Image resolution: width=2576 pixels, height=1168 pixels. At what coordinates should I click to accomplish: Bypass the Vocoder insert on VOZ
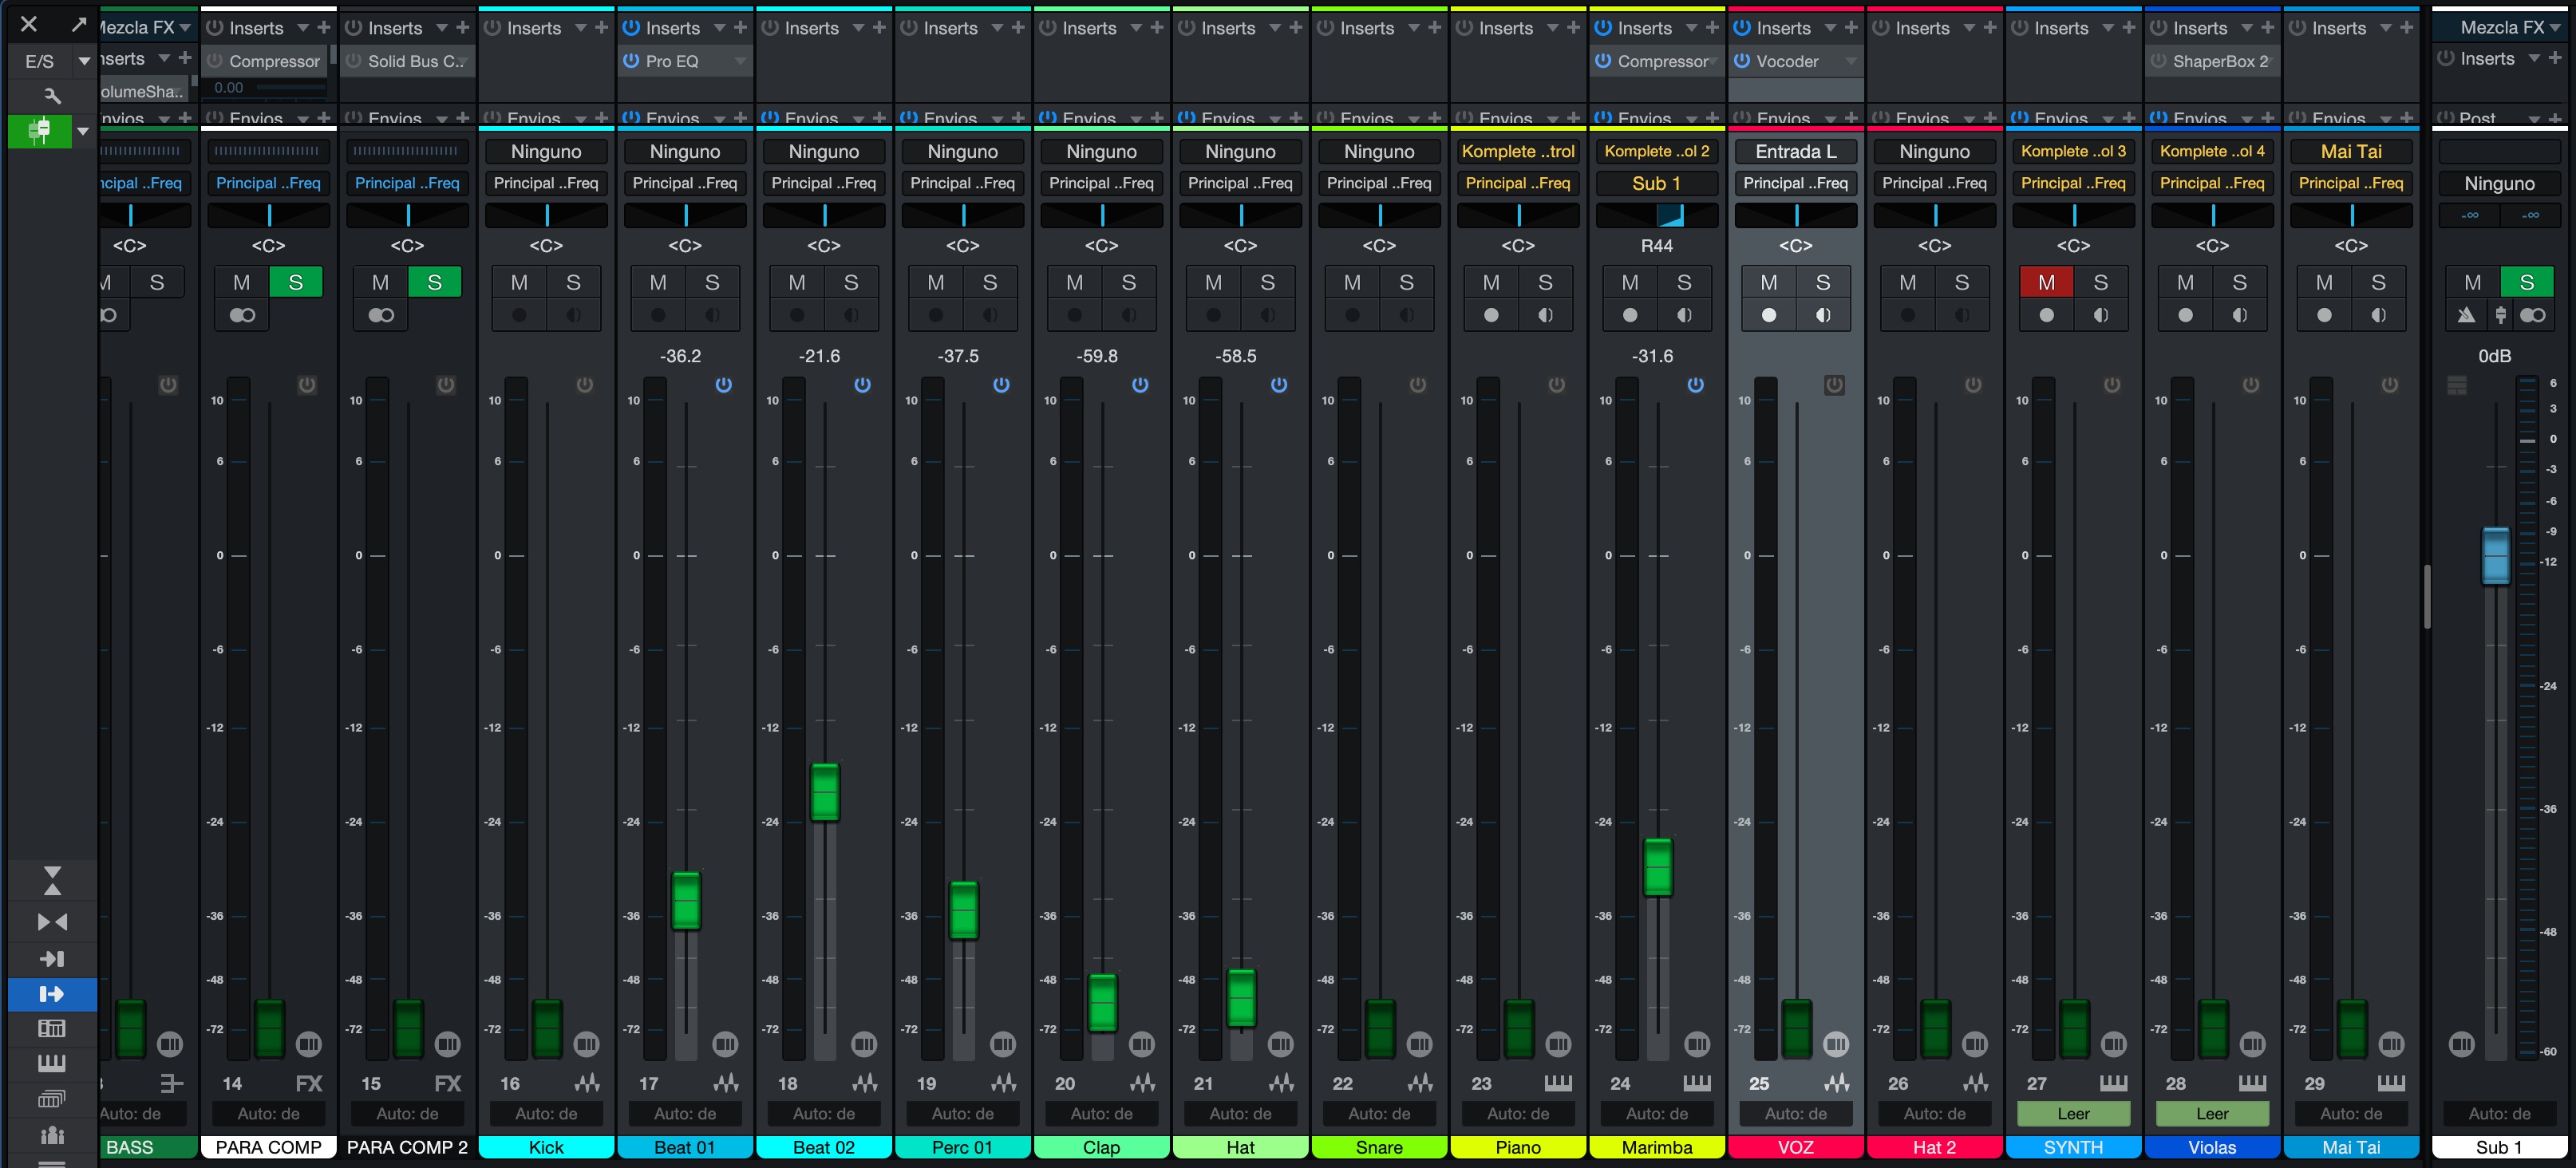tap(1742, 61)
